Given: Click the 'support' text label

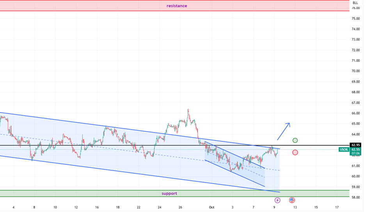Looking at the screenshot, I should [x=169, y=194].
